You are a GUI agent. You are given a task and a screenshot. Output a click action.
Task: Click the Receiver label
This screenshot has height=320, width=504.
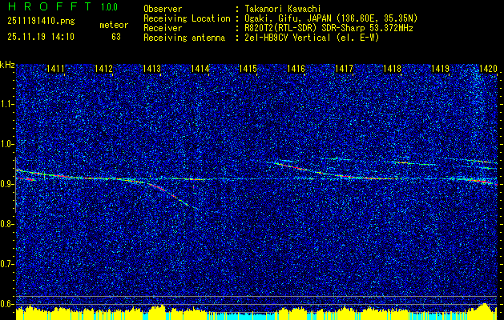(163, 28)
